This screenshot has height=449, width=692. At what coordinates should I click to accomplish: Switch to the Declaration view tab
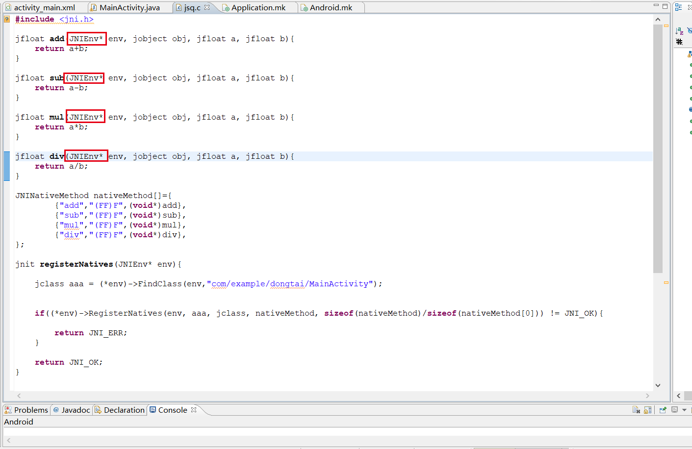pos(124,410)
